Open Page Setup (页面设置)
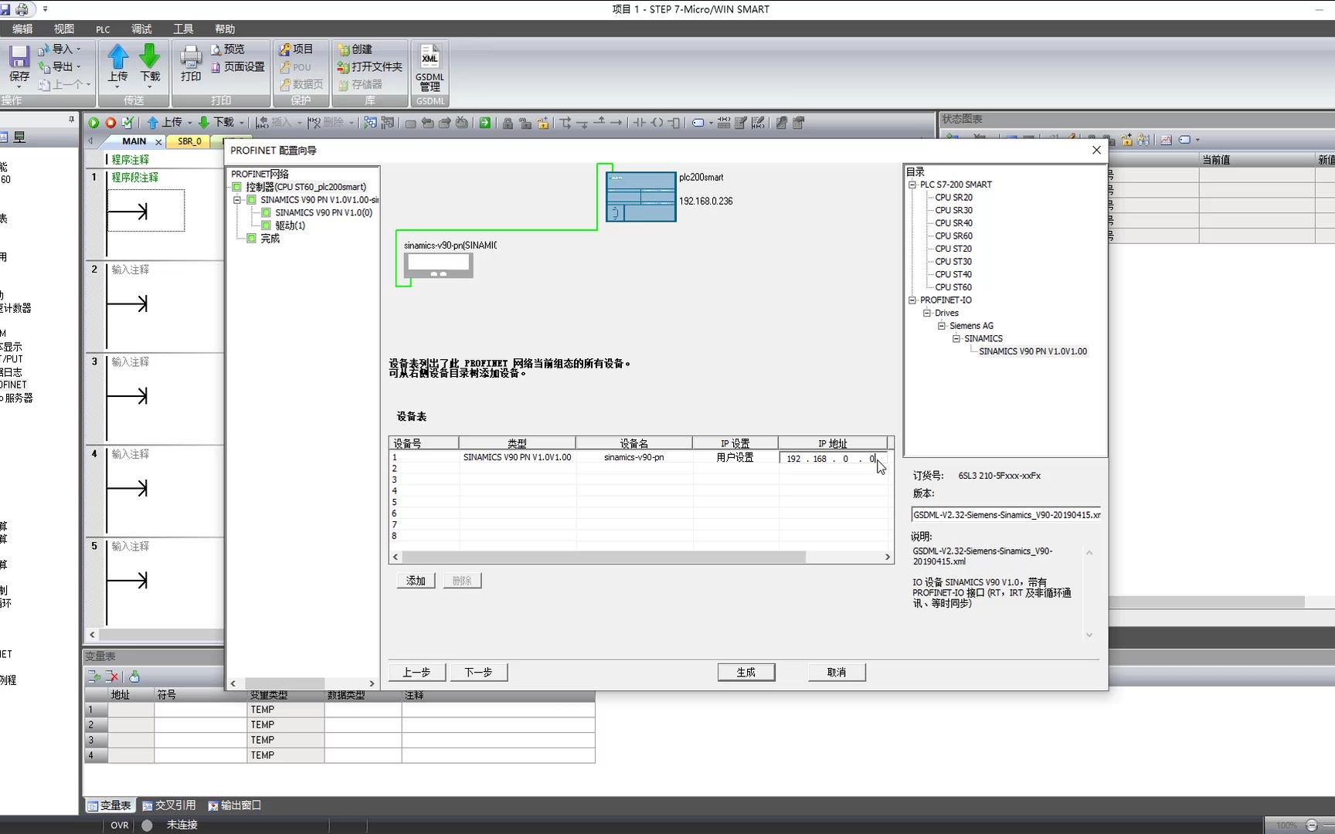 pyautogui.click(x=238, y=66)
